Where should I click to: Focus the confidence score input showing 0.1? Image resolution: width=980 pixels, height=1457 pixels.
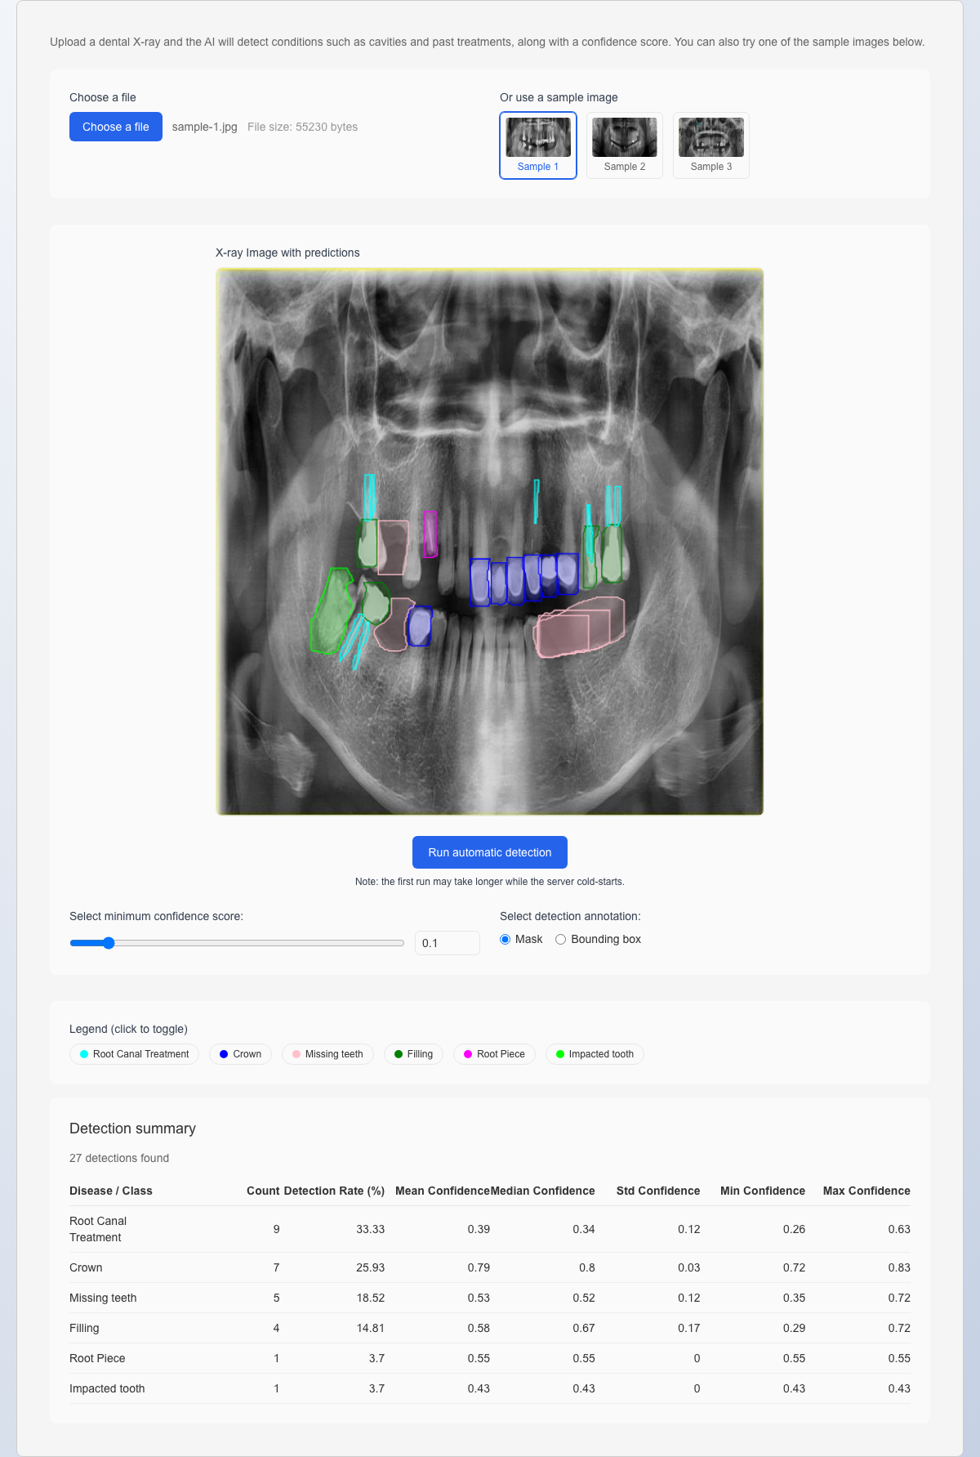(447, 943)
